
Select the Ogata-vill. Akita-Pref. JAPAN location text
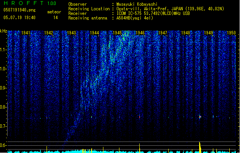pyautogui.click(x=170, y=9)
